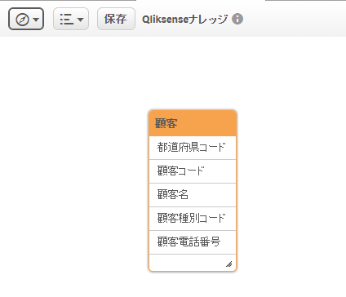Image resolution: width=346 pixels, height=297 pixels.
Task: Click the Qliksenseナレッジ app title
Action: click(184, 19)
